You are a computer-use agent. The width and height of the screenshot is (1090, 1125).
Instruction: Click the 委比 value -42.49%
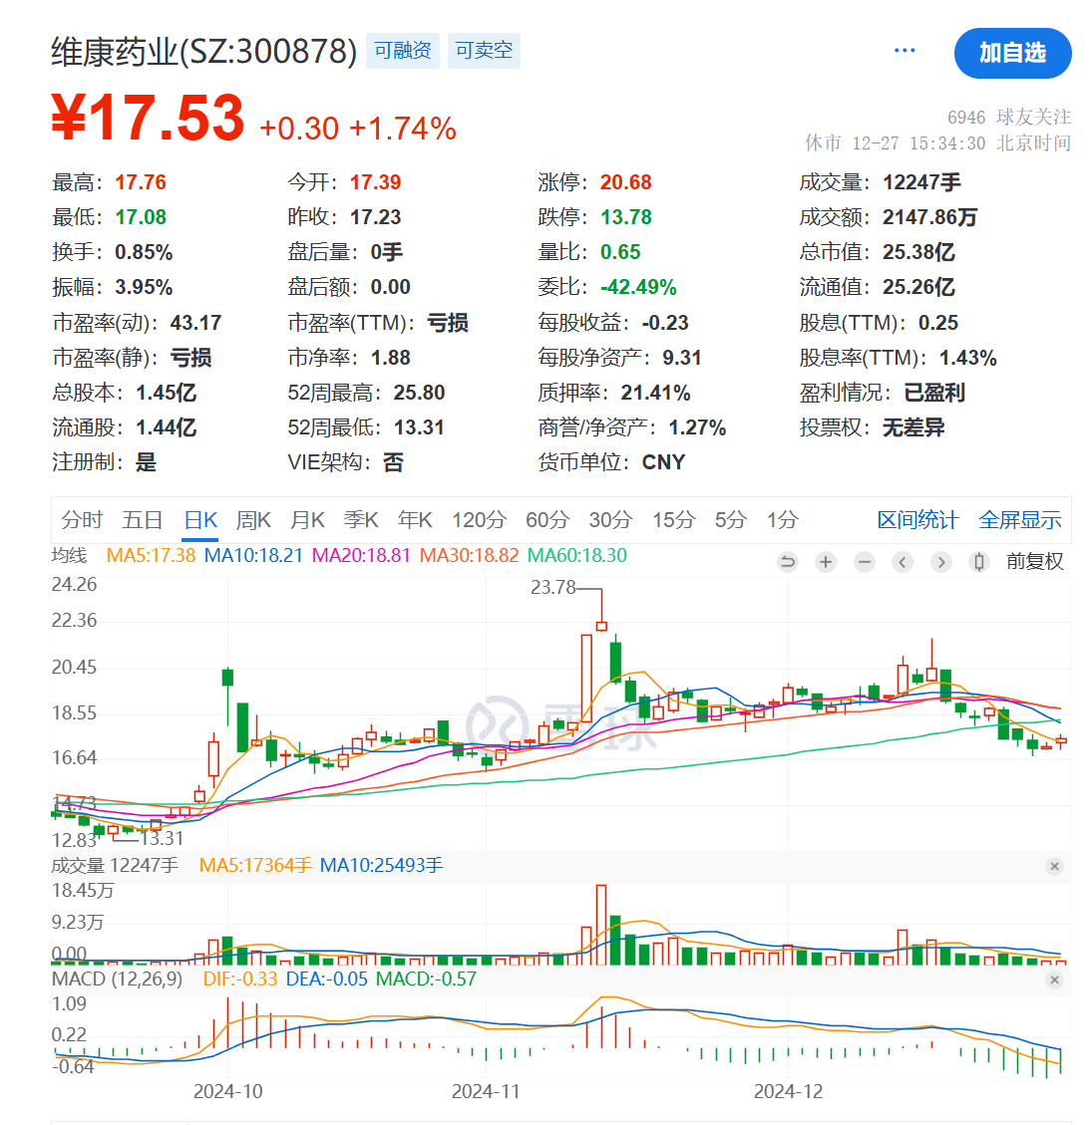(x=638, y=288)
